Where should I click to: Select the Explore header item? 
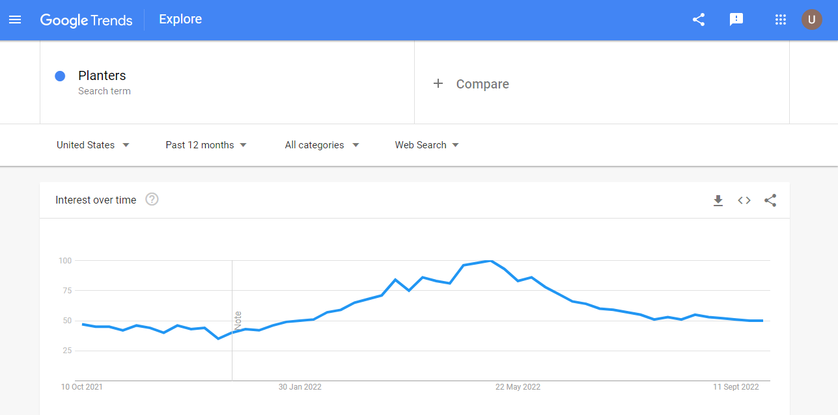[x=180, y=20]
